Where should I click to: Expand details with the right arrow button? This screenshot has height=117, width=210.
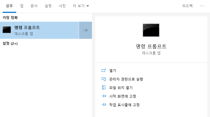tap(85, 30)
